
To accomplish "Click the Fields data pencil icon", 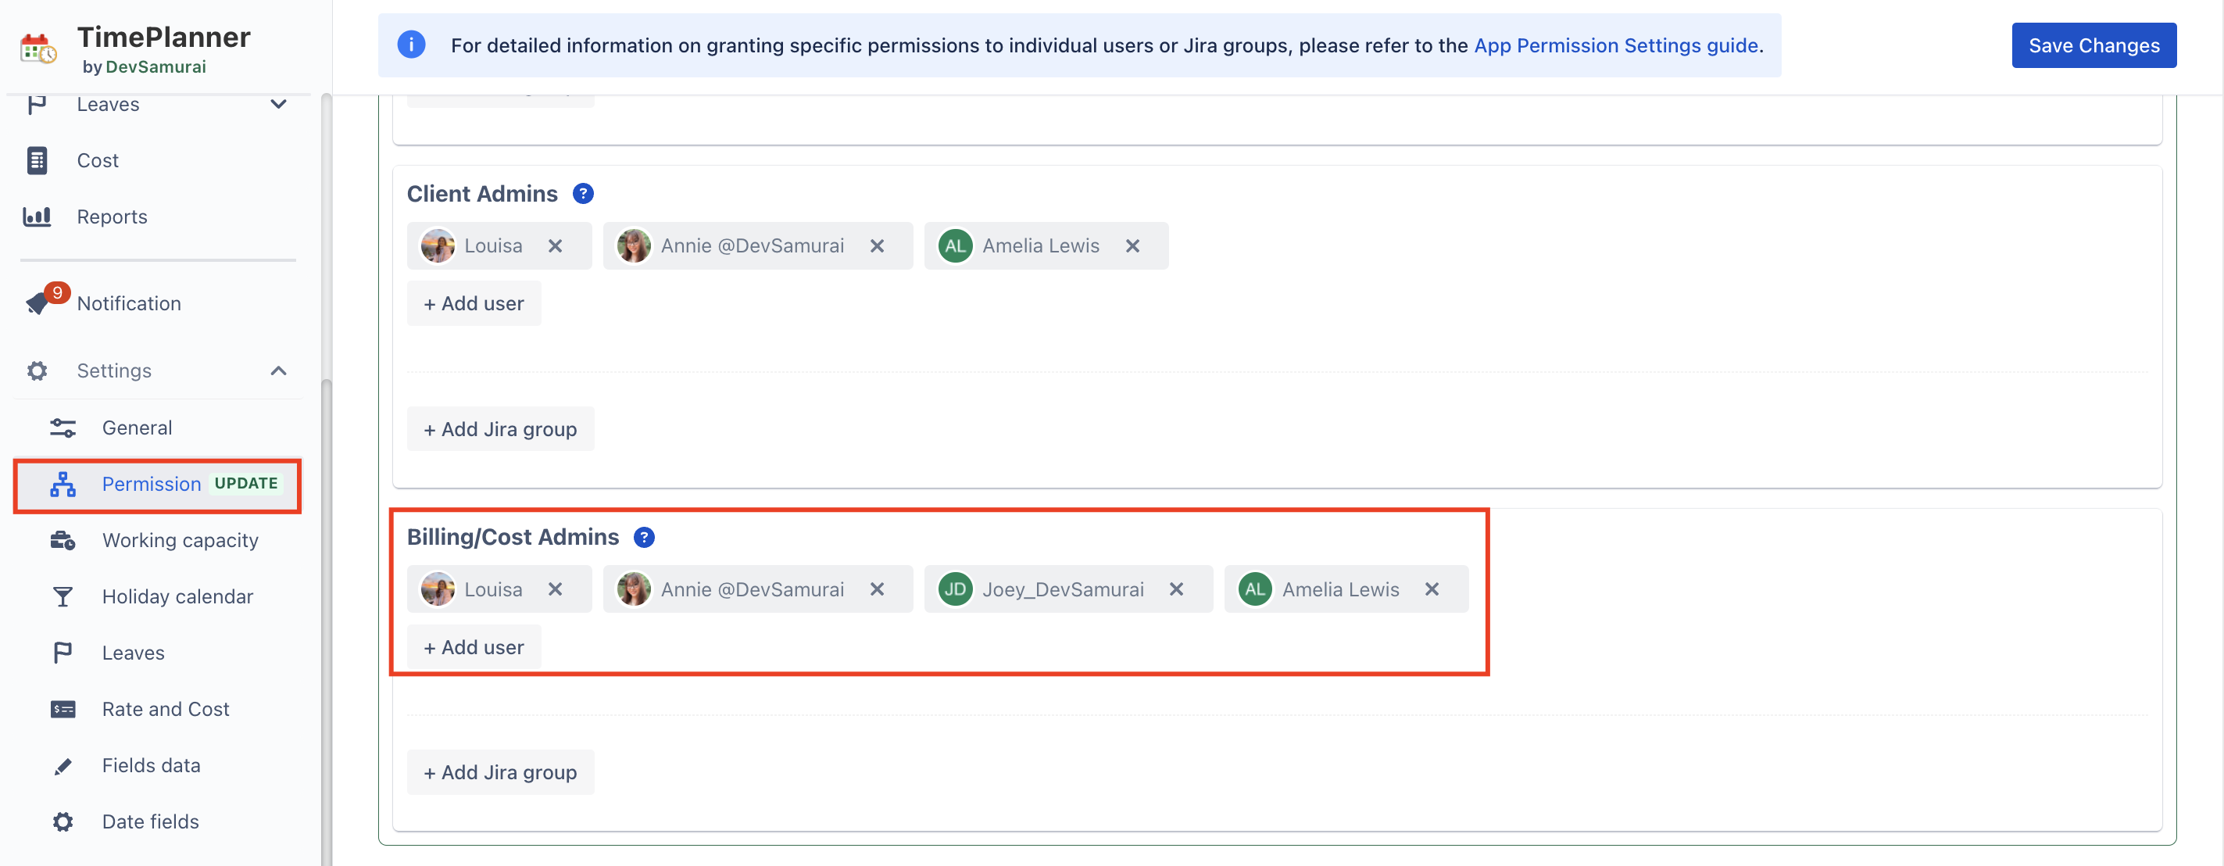I will click(x=63, y=765).
